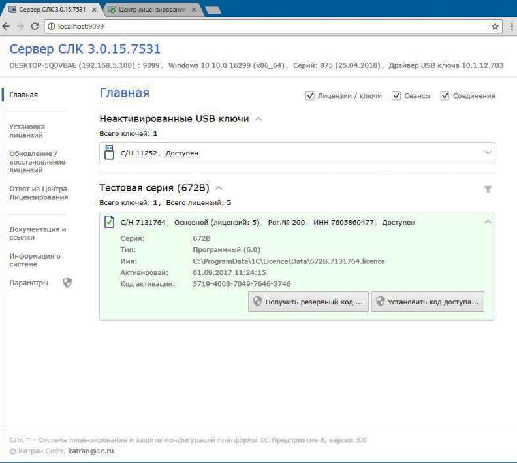
Task: Click the license document icon for С/Н 7131764
Action: (110, 223)
